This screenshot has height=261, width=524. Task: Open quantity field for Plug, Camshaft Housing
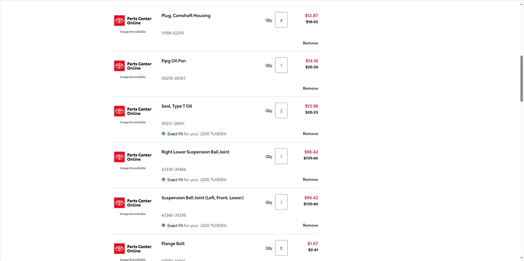tap(281, 20)
